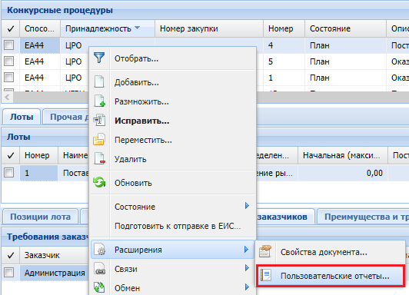Click the duplicate page icon beside Размножить
This screenshot has width=409, height=295.
click(x=99, y=101)
